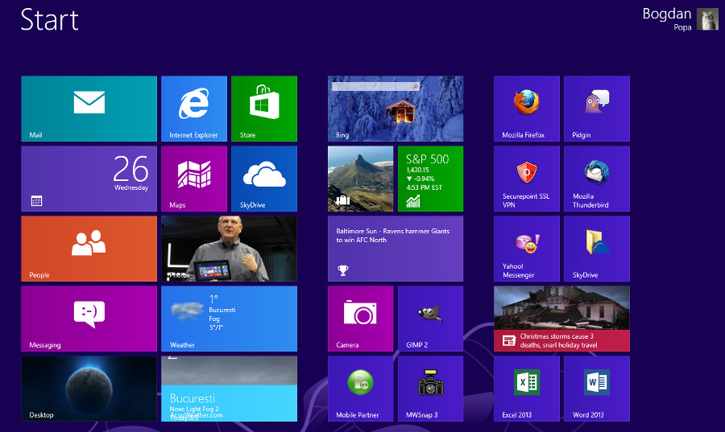The width and height of the screenshot is (725, 432).
Task: Launch MWSnap 3
Action: (x=430, y=389)
